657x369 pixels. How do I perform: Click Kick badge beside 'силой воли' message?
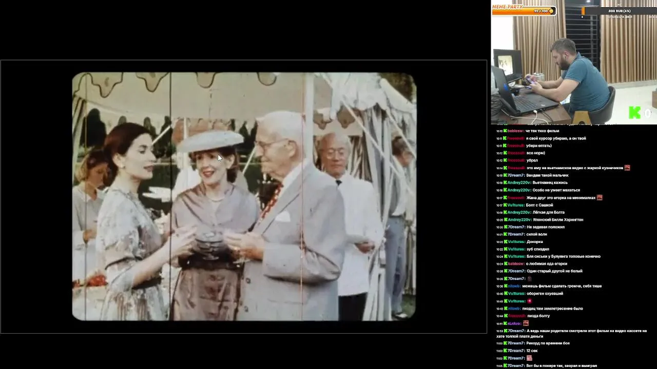click(x=505, y=234)
